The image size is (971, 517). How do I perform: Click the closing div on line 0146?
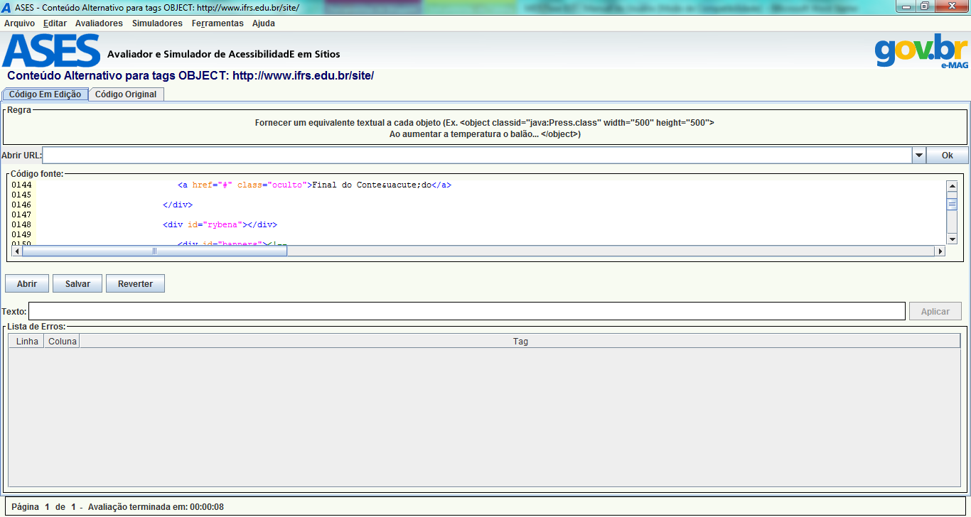178,205
